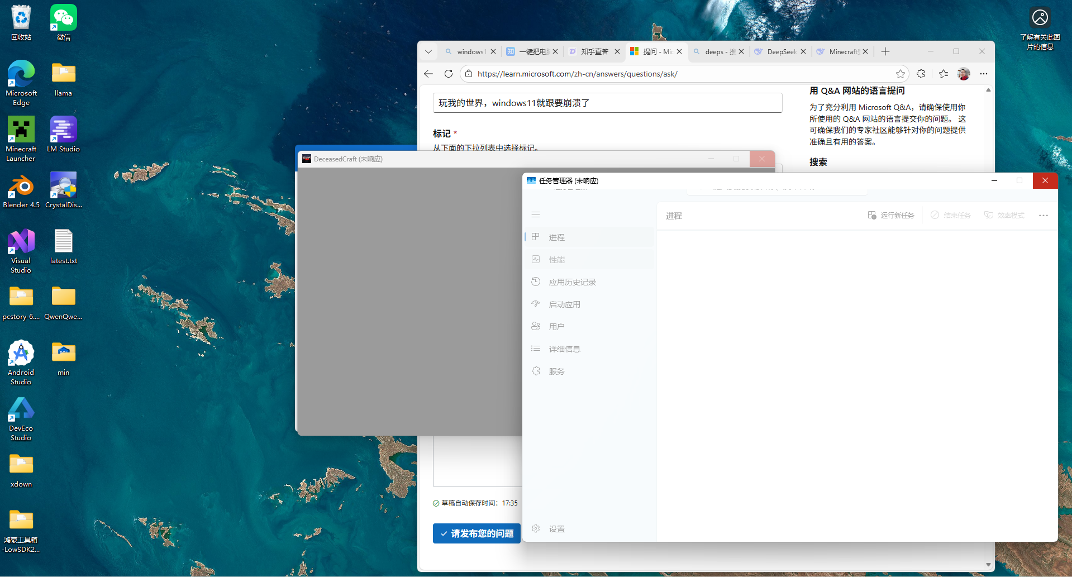This screenshot has width=1072, height=577.
Task: Open the browser tab search dropdown
Action: pyautogui.click(x=428, y=51)
